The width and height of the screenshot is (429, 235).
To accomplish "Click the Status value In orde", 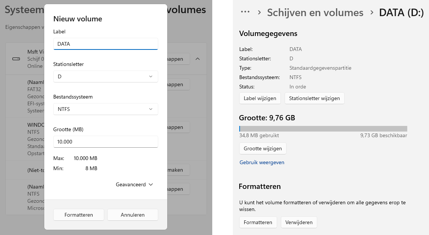I will (x=298, y=87).
